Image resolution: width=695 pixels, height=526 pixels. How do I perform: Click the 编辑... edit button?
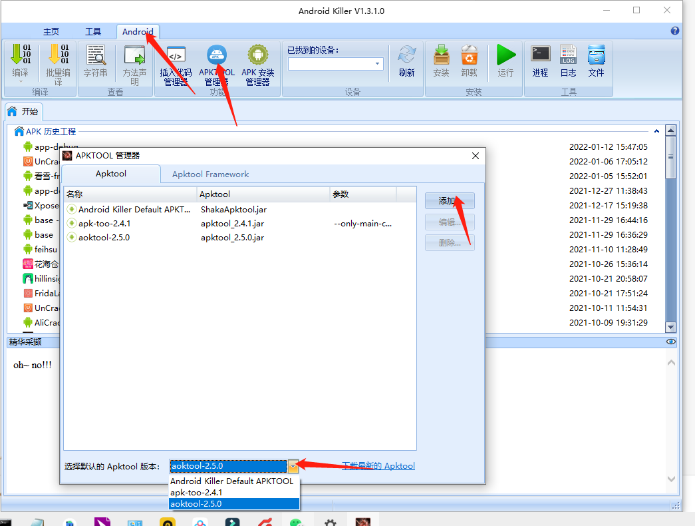(450, 222)
